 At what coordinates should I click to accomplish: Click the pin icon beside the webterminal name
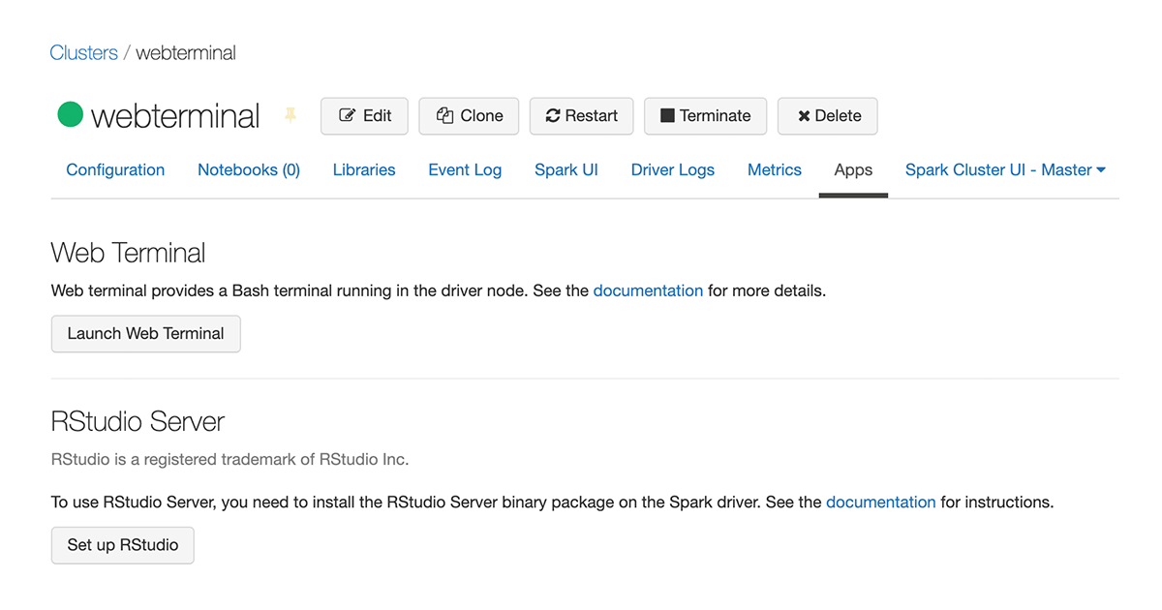290,113
